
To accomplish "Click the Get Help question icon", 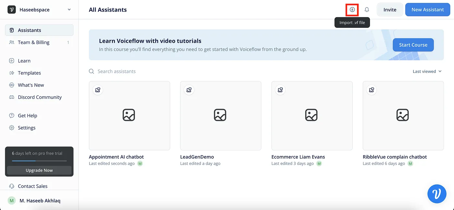I will pos(12,116).
